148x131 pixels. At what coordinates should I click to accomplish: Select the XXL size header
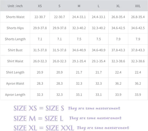tap(138, 6)
